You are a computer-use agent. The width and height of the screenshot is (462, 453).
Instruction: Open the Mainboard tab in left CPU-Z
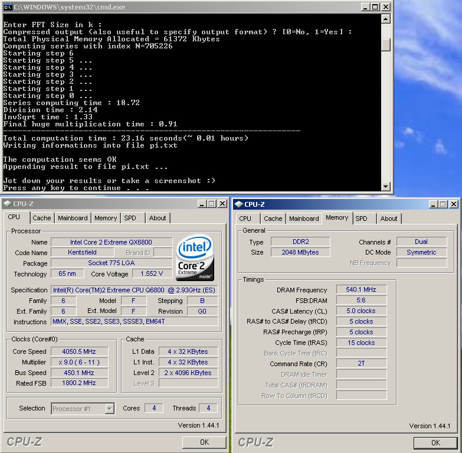(73, 219)
